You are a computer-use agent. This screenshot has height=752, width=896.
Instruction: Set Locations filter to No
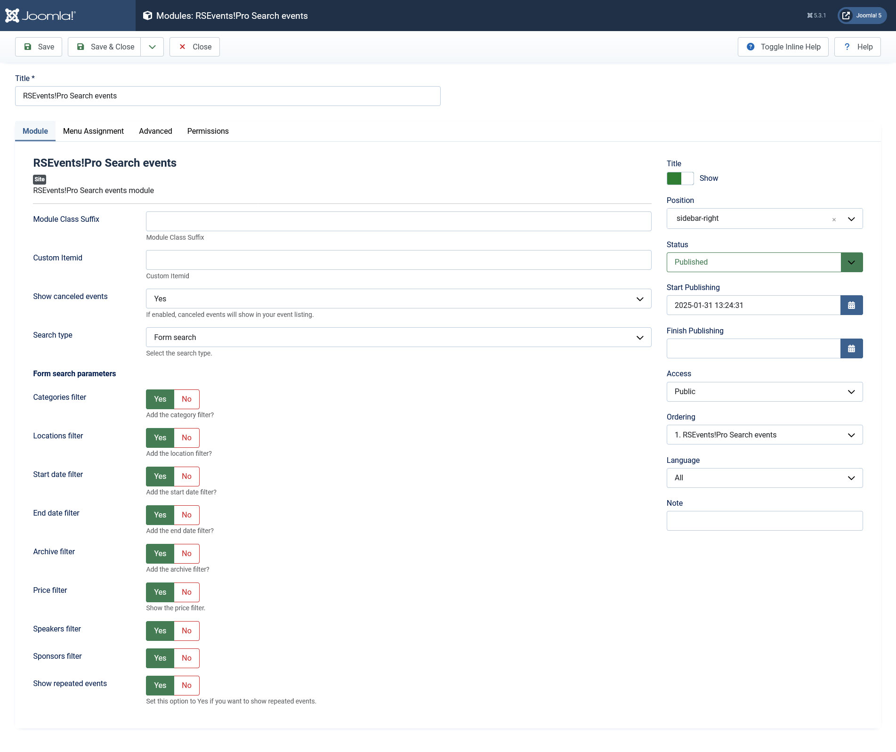(186, 438)
